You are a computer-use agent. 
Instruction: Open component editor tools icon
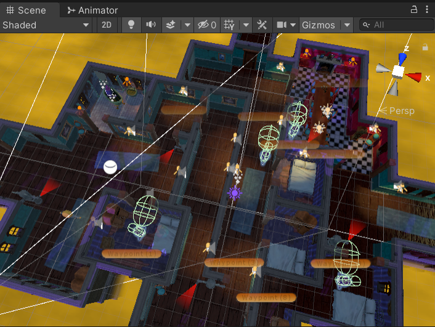(262, 25)
